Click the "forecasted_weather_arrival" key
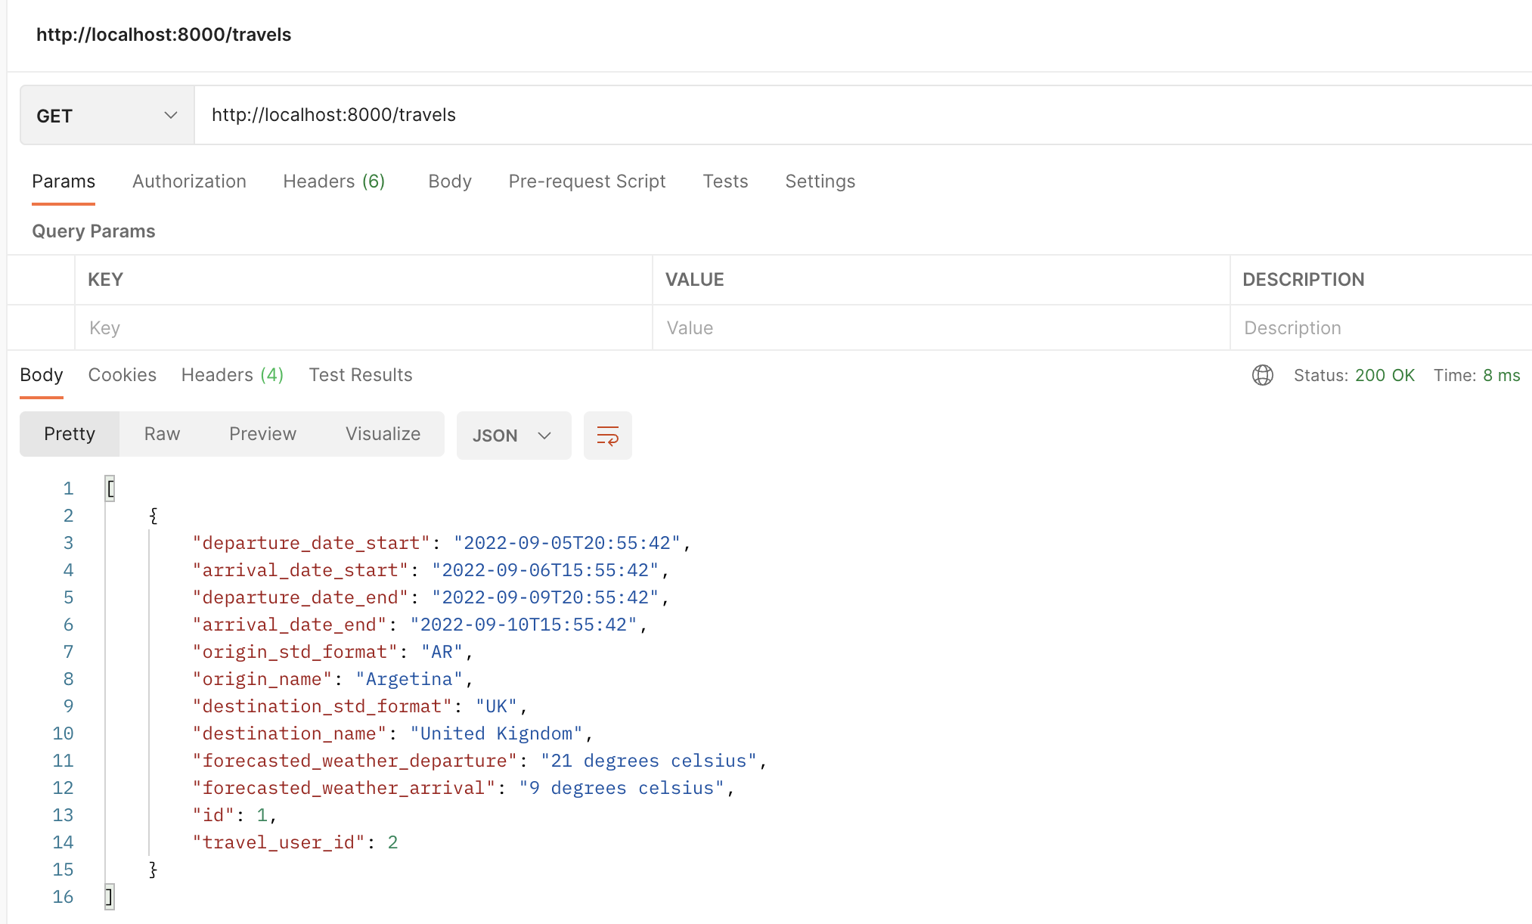Viewport: 1532px width, 924px height. (344, 788)
